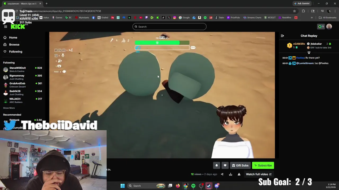Open Amazon bookmark icon

click(x=199, y=18)
